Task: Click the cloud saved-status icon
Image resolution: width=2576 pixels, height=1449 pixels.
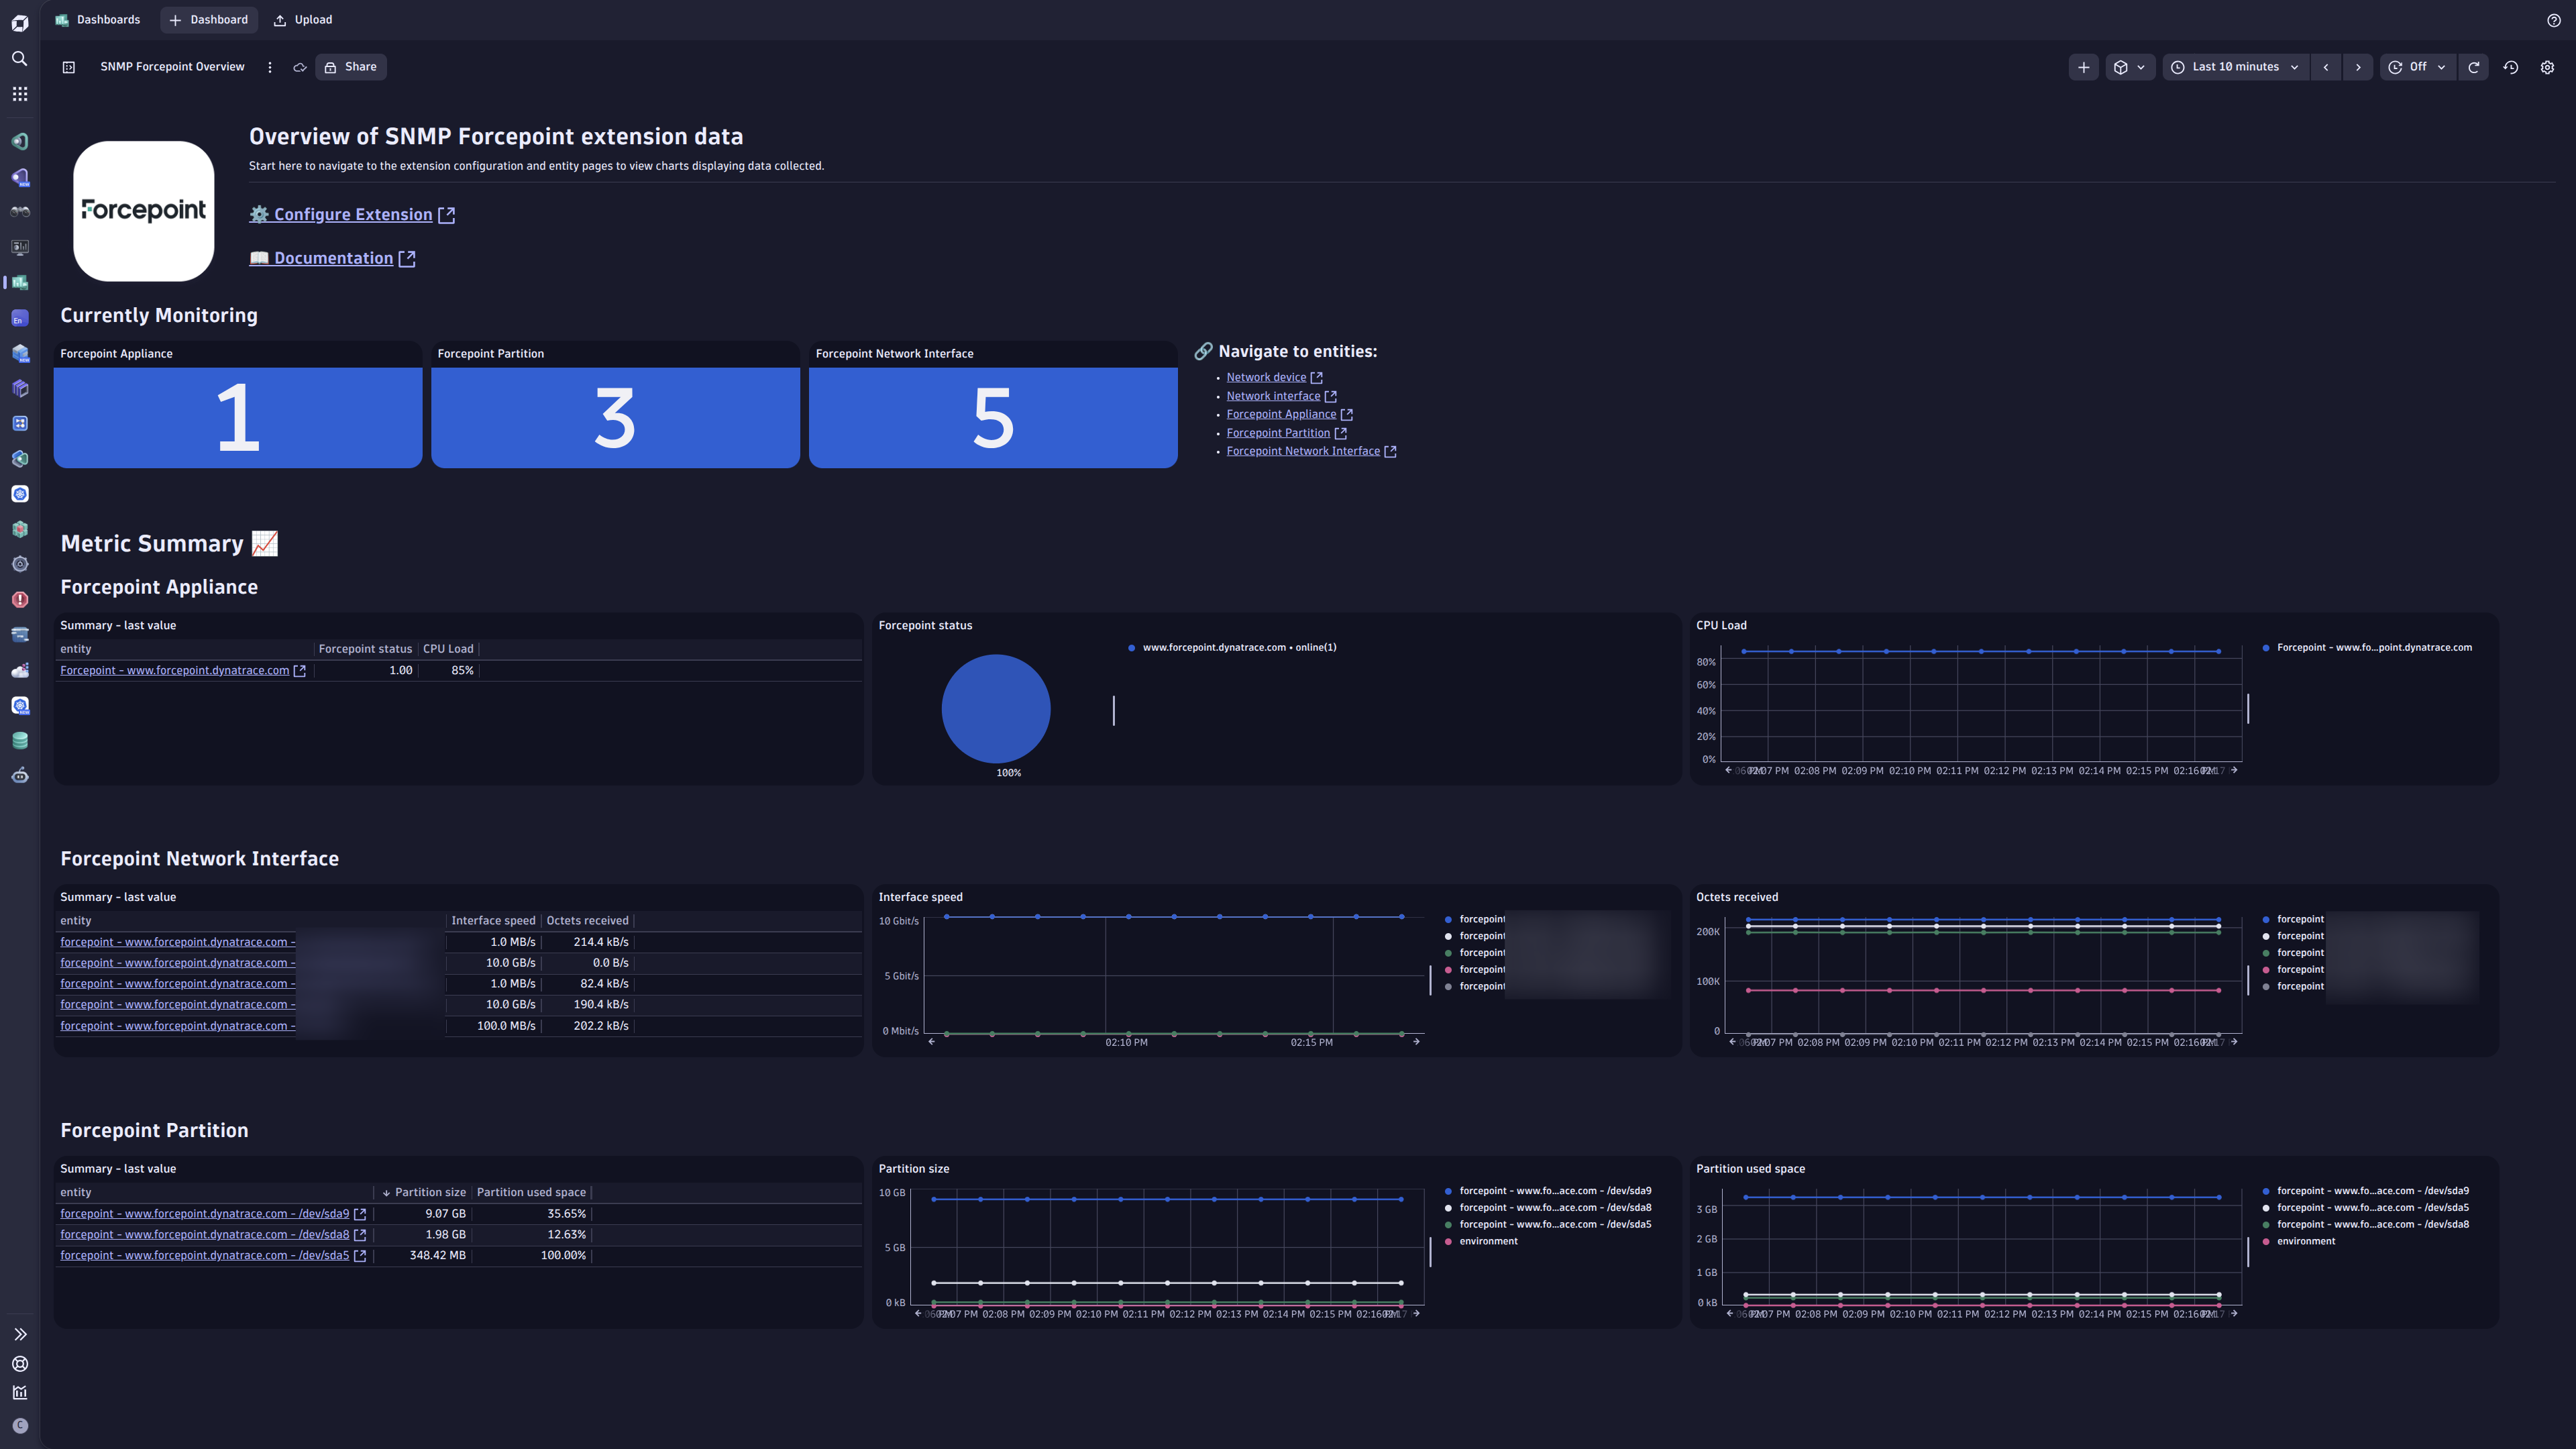Action: click(x=299, y=67)
